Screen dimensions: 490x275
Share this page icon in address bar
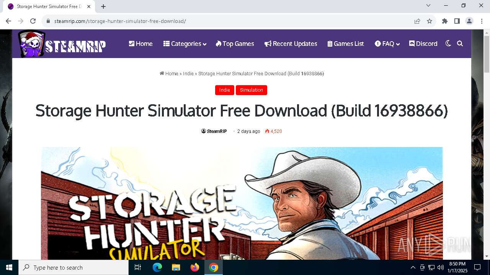click(x=417, y=21)
